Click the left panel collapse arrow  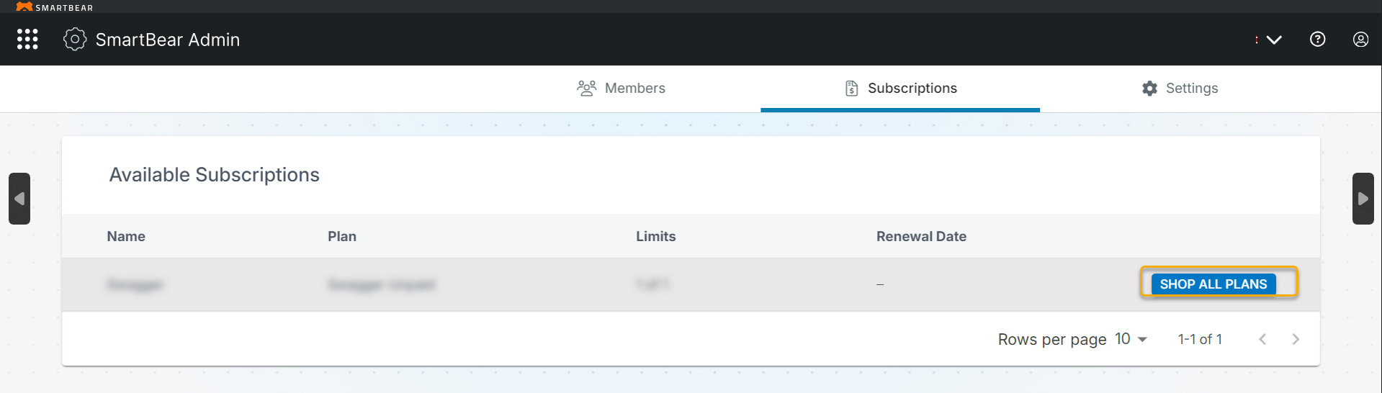(19, 199)
